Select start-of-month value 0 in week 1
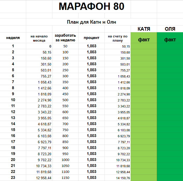Screen dimensions: 183x181 39,46
